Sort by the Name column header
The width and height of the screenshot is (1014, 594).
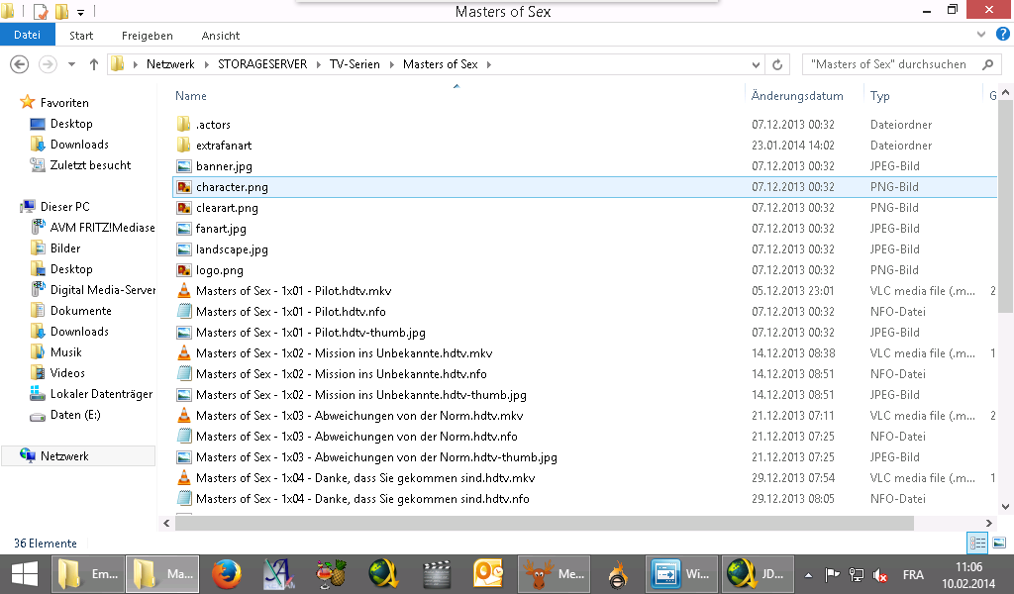[x=191, y=96]
